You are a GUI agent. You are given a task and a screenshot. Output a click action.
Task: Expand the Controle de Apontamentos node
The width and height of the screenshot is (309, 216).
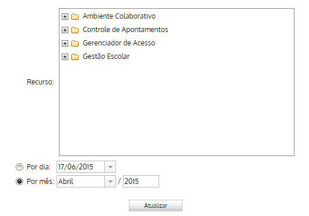tap(65, 30)
